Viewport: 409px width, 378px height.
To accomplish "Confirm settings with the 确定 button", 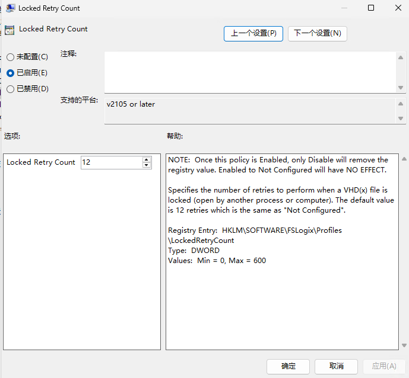I will coord(288,366).
